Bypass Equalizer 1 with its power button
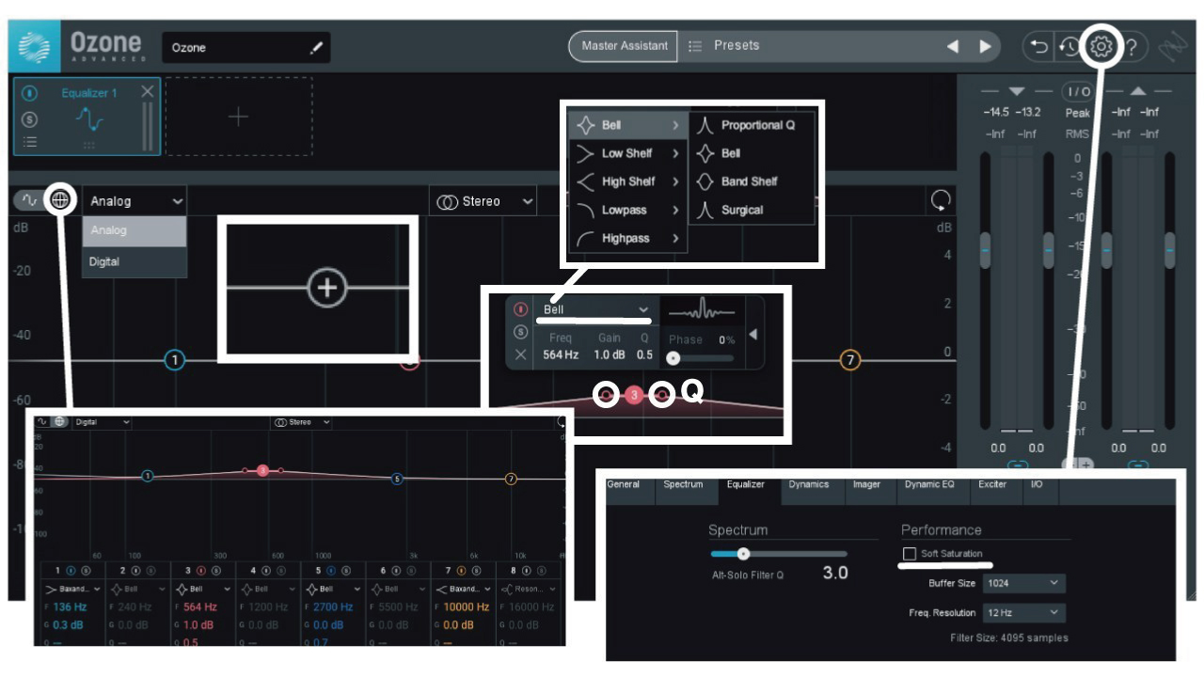Viewport: 1204px width, 677px height. pyautogui.click(x=29, y=94)
